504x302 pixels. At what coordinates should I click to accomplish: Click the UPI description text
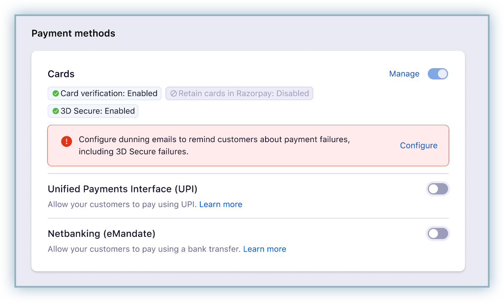[122, 204]
